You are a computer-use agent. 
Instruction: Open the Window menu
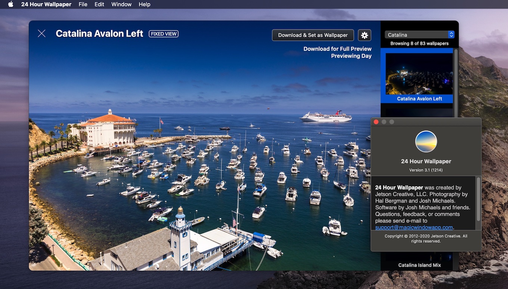click(x=121, y=4)
